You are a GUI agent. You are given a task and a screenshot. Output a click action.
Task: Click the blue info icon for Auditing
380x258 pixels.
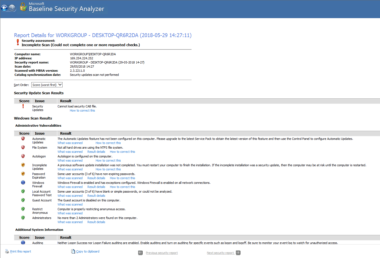(23, 243)
